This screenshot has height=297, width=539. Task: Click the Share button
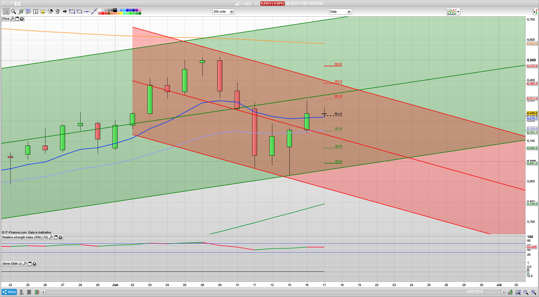click(x=9, y=292)
